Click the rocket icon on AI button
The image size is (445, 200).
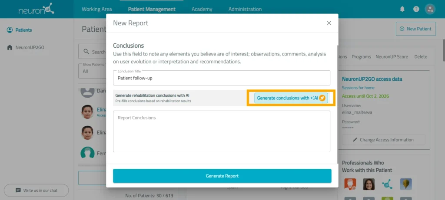[x=322, y=98]
